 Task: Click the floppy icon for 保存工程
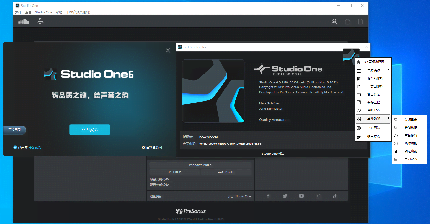pos(359,102)
